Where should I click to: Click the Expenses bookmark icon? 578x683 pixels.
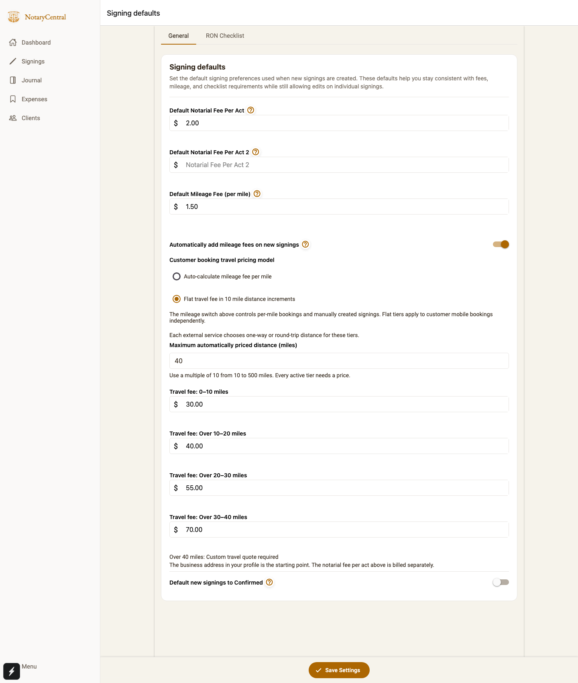(13, 99)
